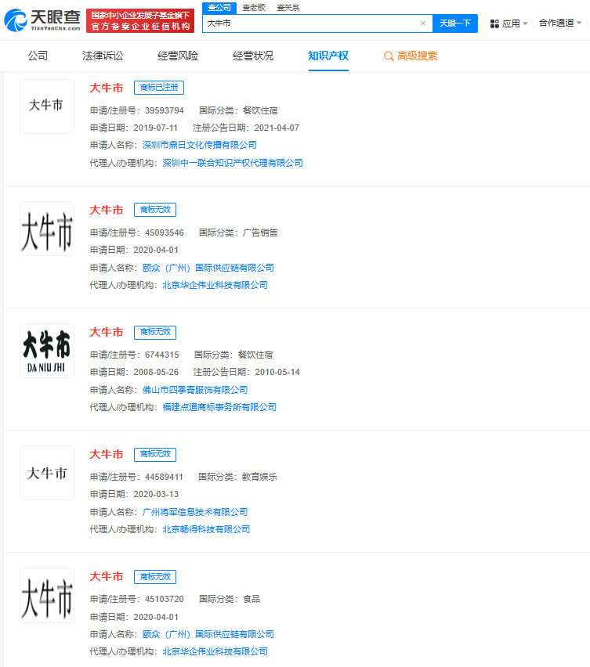Select the 查老板 search tab
The height and width of the screenshot is (667, 590).
pos(254,8)
